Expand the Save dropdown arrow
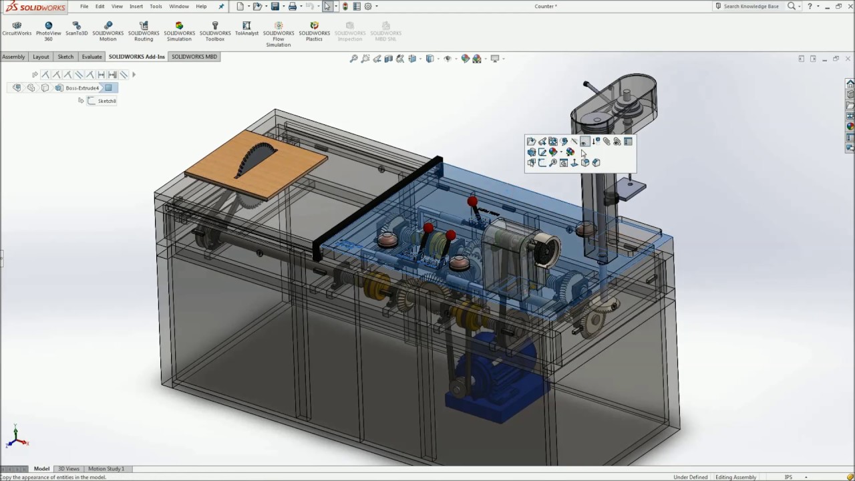This screenshot has width=855, height=481. coord(283,7)
